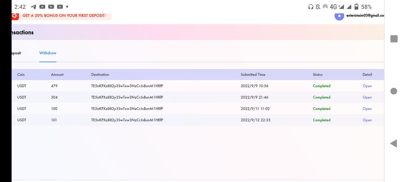The image size is (404, 182).
Task: Click Completed status for the 21:46 withdrawal
Action: pyautogui.click(x=322, y=97)
